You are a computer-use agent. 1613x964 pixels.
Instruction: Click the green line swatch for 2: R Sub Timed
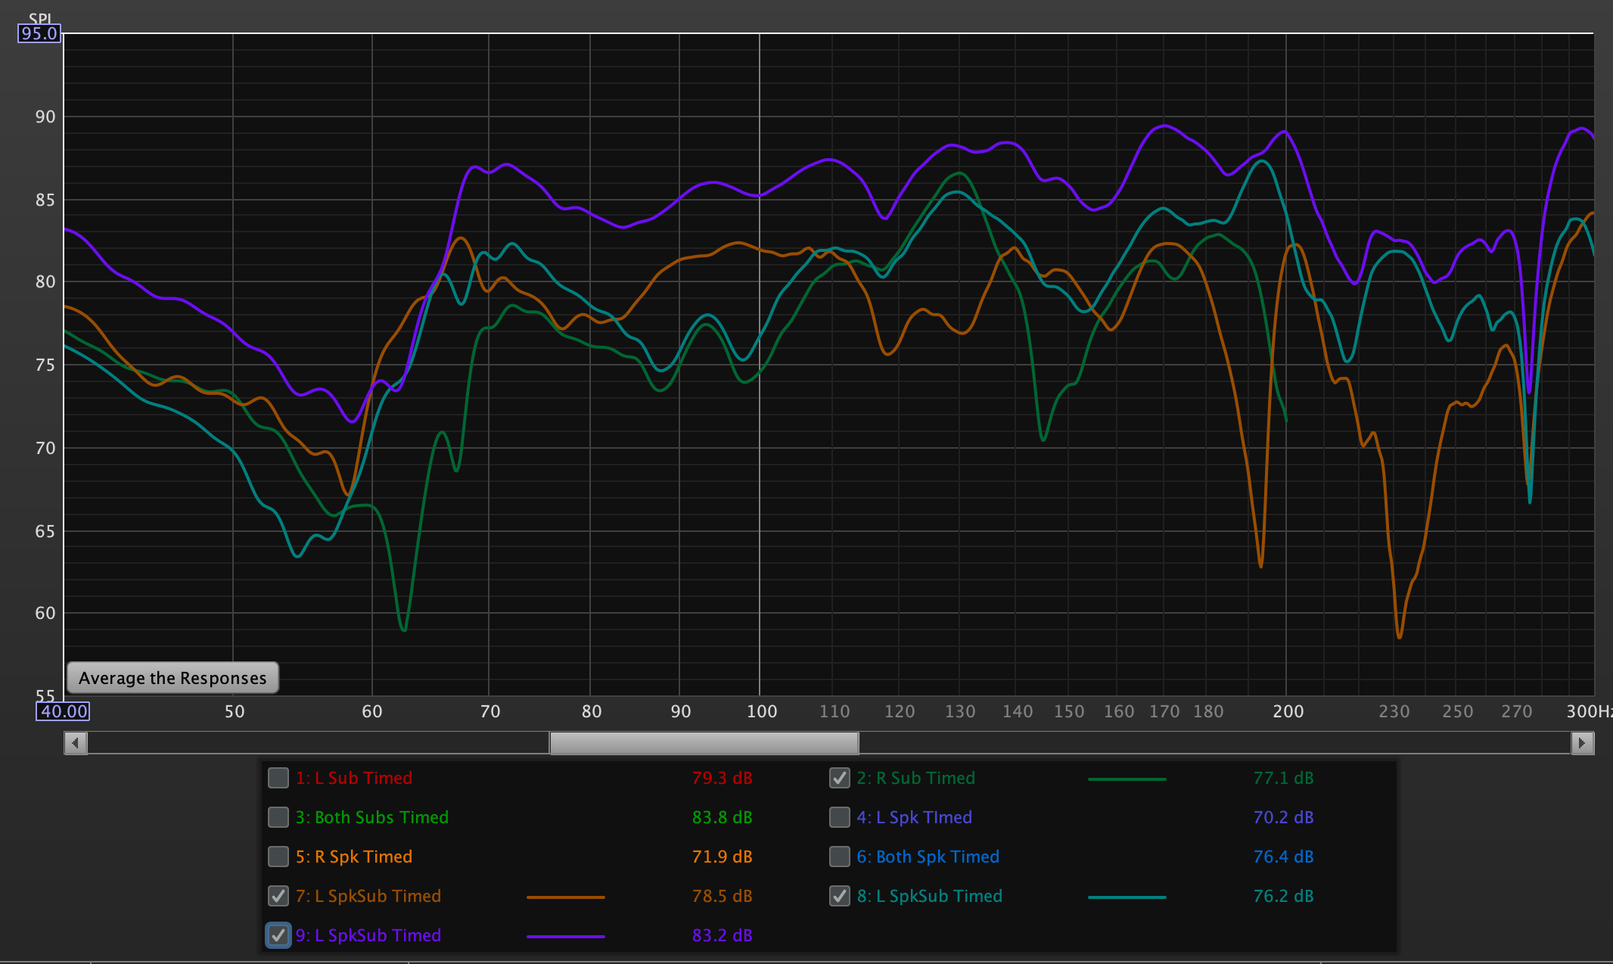point(1127,779)
